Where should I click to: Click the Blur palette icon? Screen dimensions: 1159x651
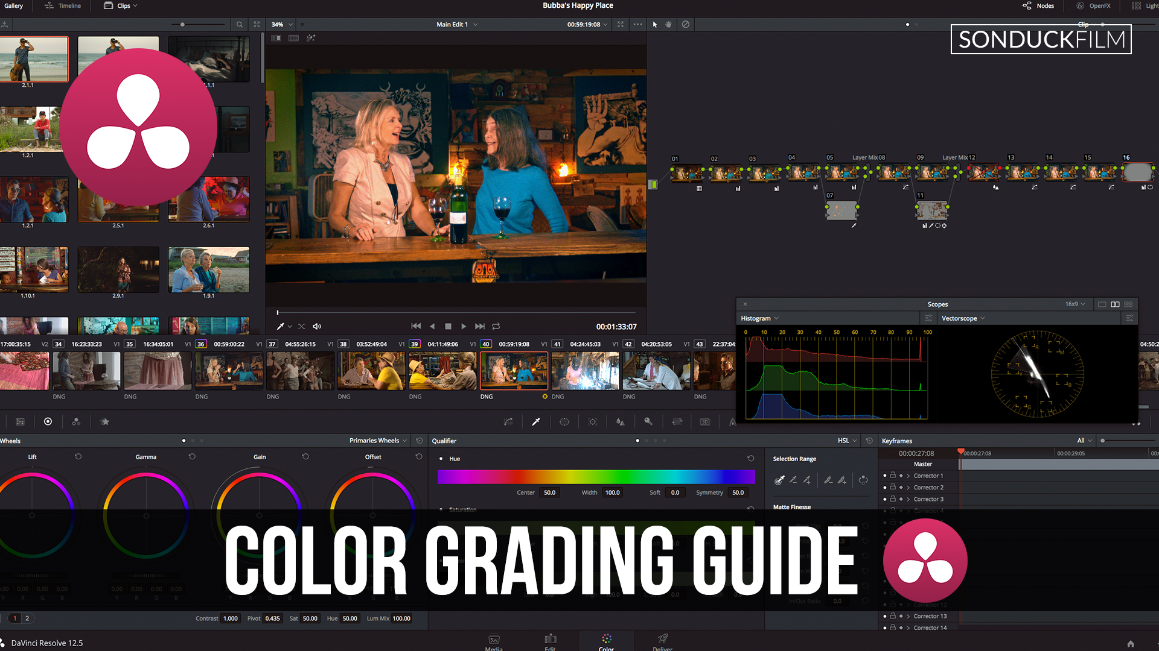[620, 422]
